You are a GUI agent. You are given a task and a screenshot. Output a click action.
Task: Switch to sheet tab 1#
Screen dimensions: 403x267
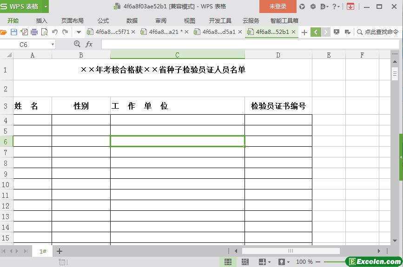(43, 251)
